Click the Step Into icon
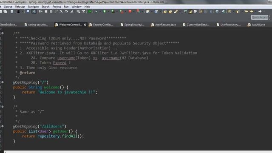 pos(61,11)
